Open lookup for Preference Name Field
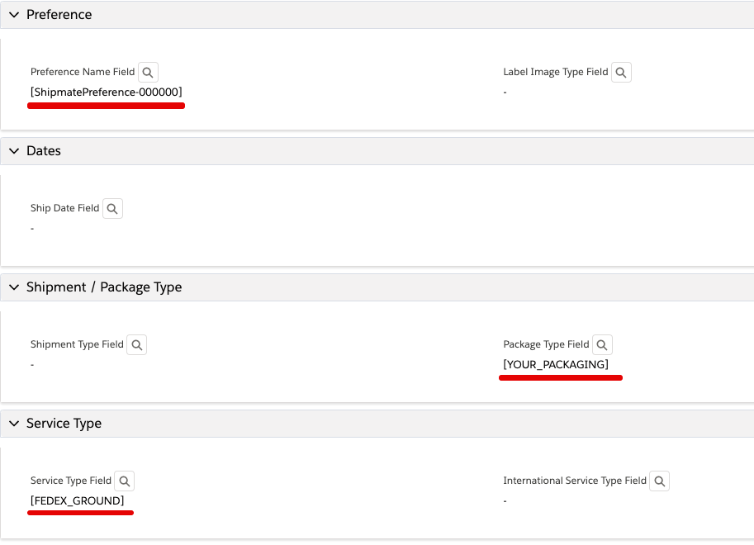 coord(148,72)
